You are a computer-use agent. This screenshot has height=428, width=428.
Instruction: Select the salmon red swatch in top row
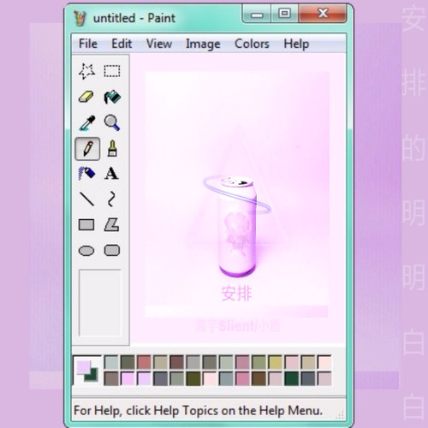click(x=144, y=362)
